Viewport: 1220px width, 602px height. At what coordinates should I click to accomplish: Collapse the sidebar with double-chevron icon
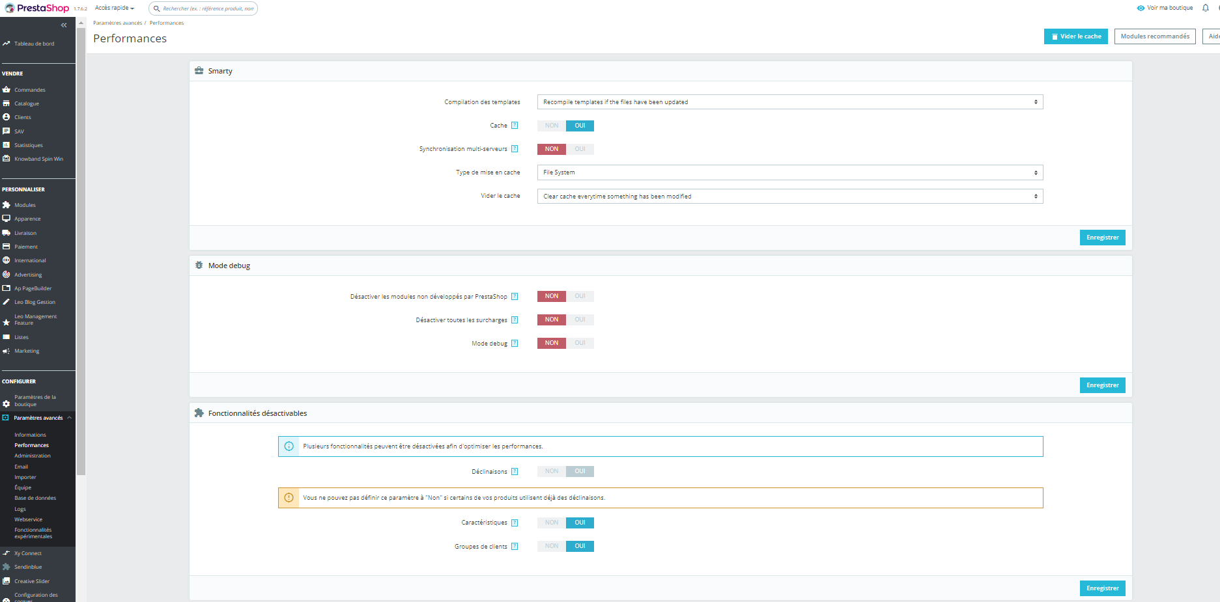64,25
